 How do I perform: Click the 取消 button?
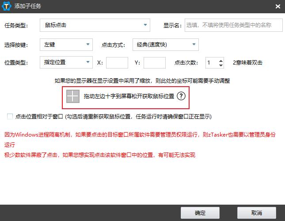coord(257,213)
